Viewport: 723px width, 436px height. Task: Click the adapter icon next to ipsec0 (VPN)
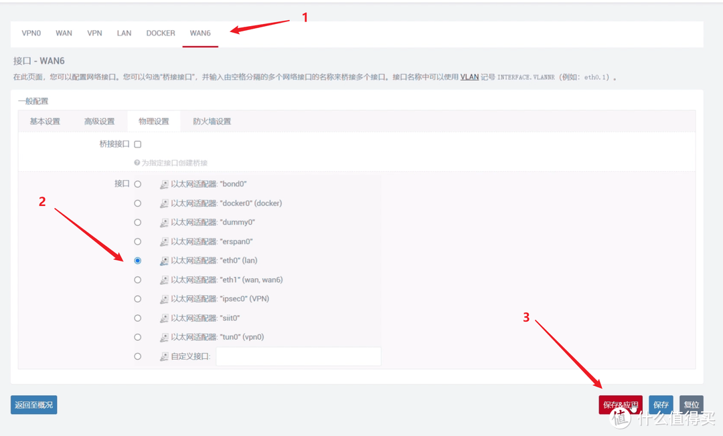click(x=164, y=299)
